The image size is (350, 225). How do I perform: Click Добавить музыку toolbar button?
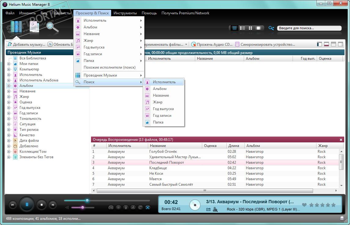point(26,44)
